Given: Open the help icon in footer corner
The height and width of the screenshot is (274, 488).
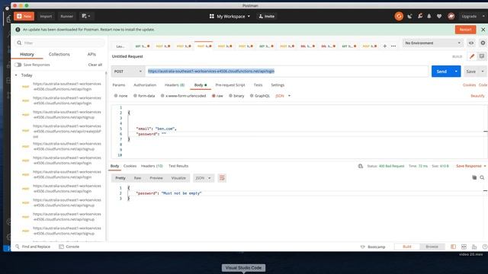Looking at the screenshot, I should 485,247.
